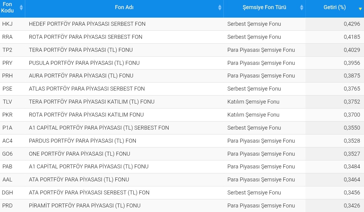
Task: Select fund code PAB
Action: (7, 166)
